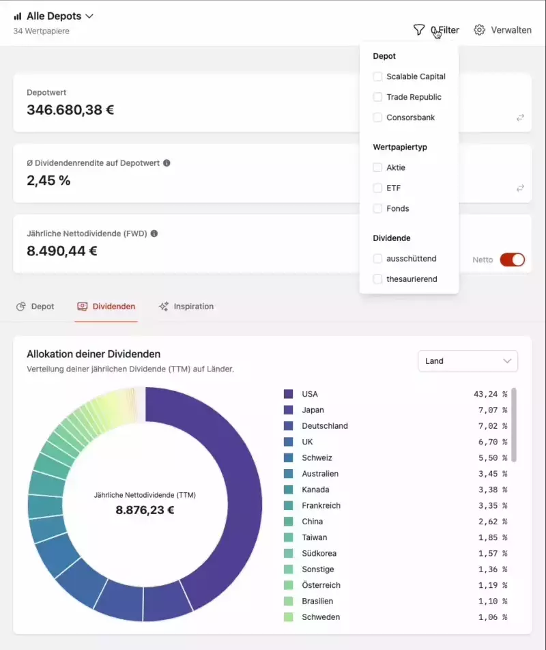Select the Trade Republic checkbox
The width and height of the screenshot is (546, 650).
click(x=377, y=97)
